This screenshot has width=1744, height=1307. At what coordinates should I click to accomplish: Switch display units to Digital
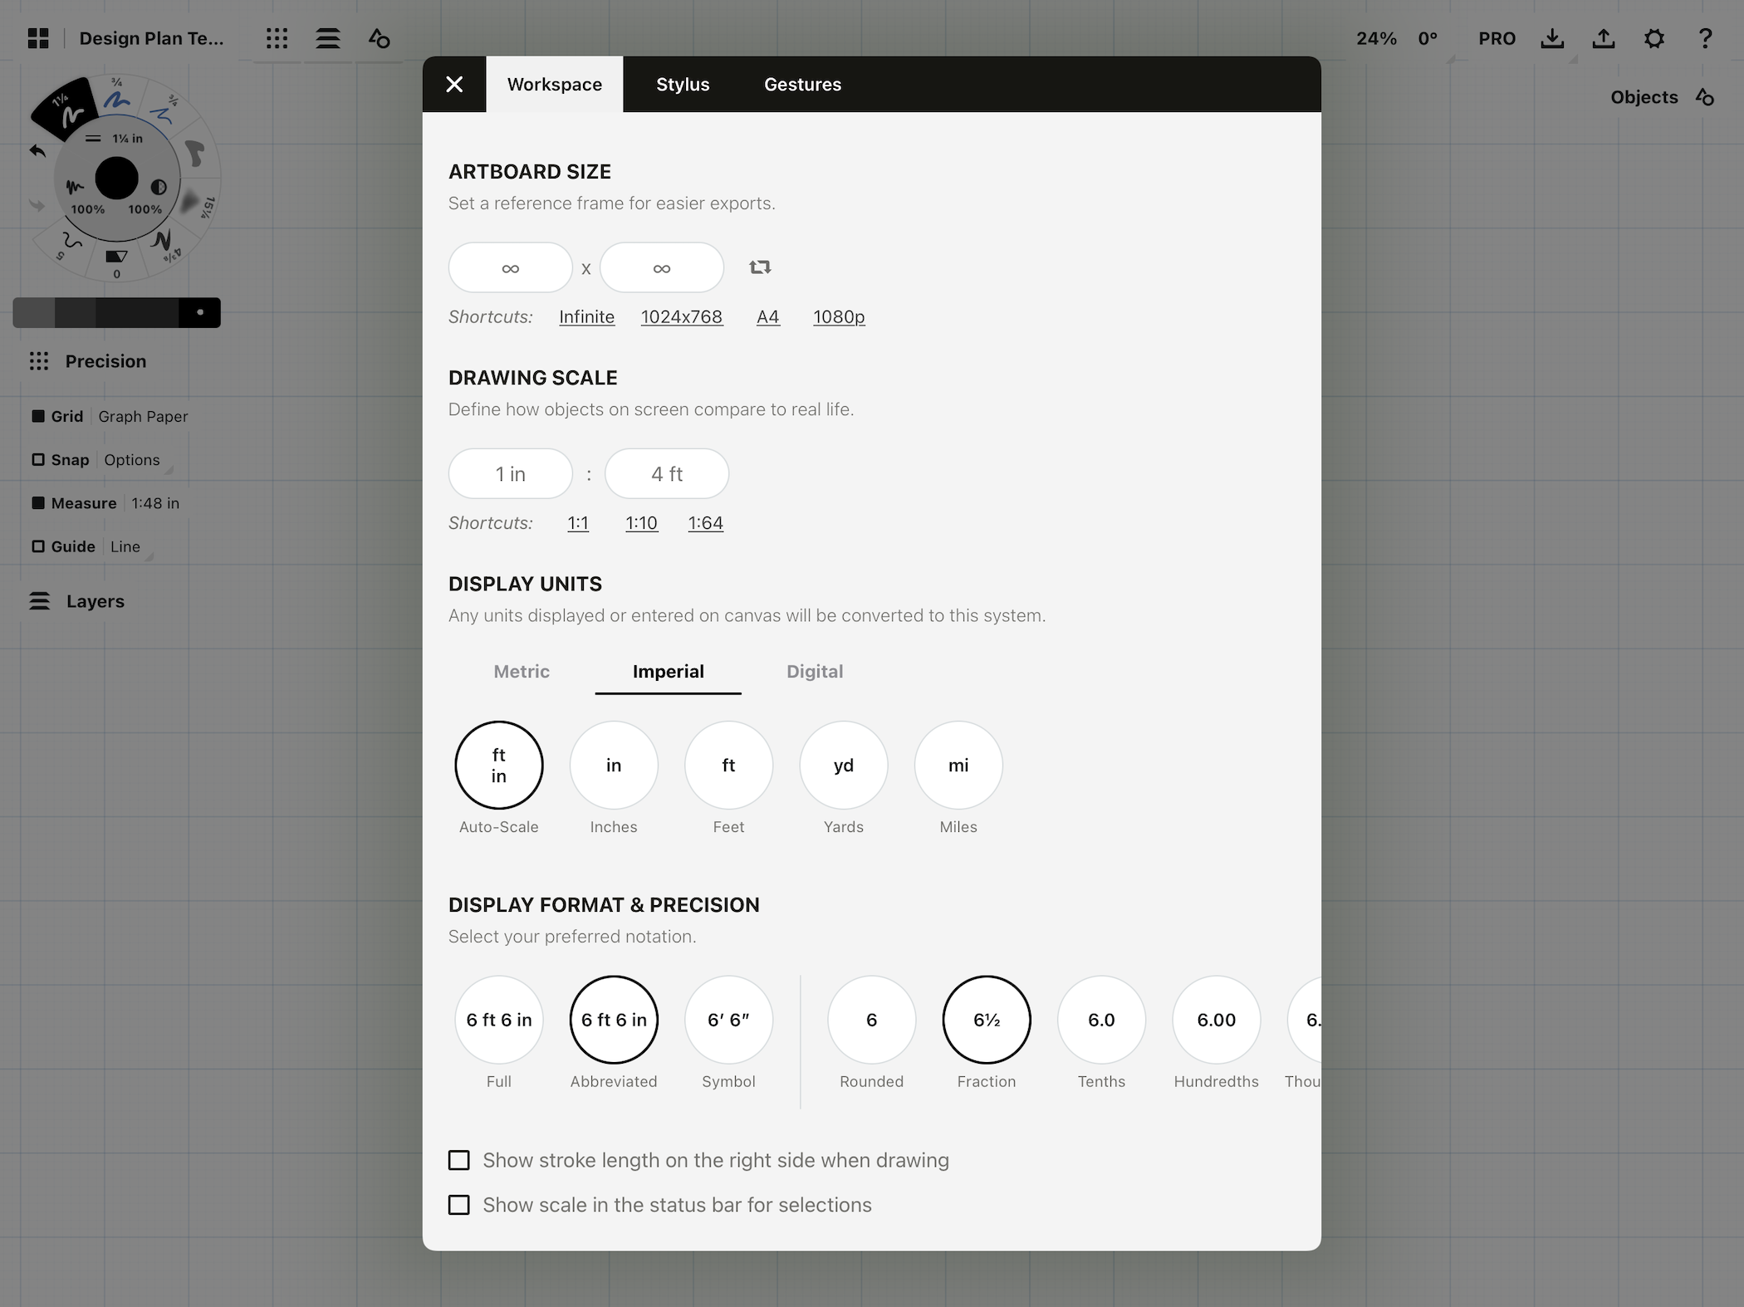pyautogui.click(x=815, y=671)
